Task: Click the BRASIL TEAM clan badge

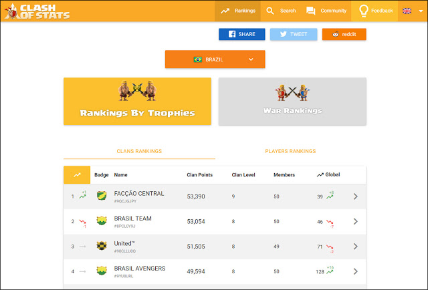Action: [102, 221]
